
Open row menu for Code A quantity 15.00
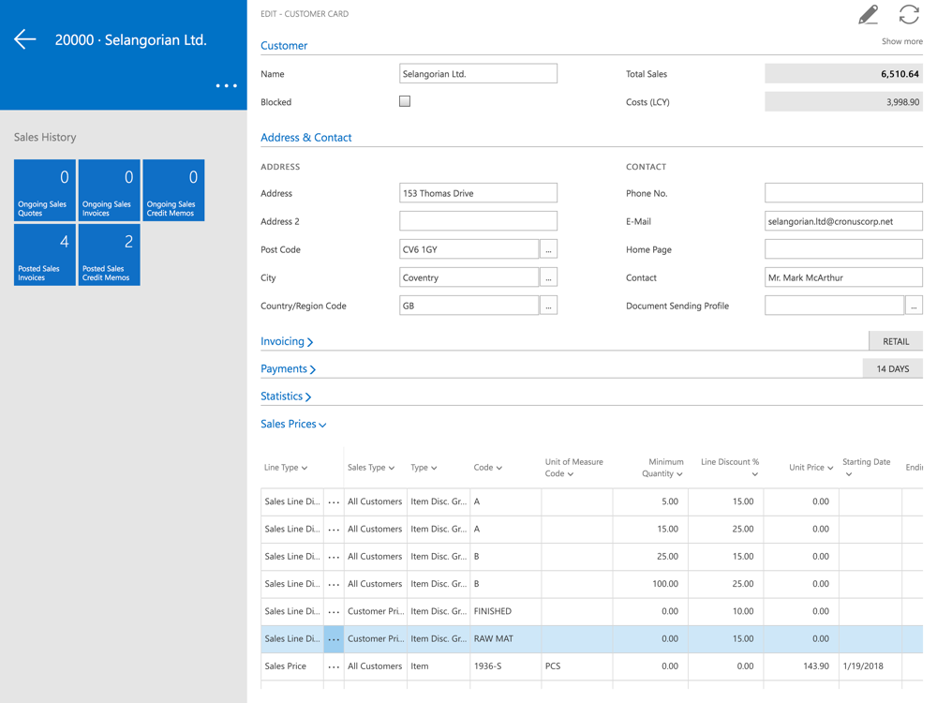point(335,529)
